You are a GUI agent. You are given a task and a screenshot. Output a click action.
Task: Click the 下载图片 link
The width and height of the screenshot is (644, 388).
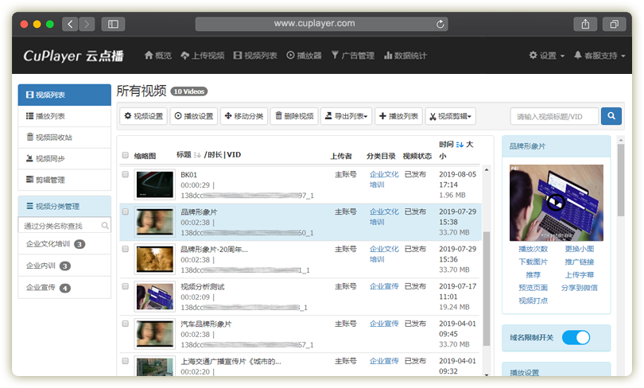point(533,262)
